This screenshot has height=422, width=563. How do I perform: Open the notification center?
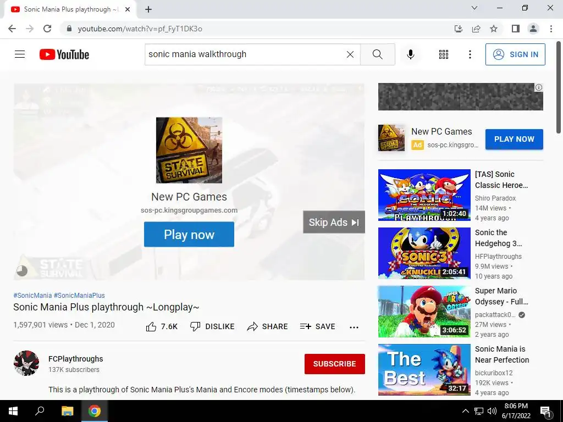545,412
